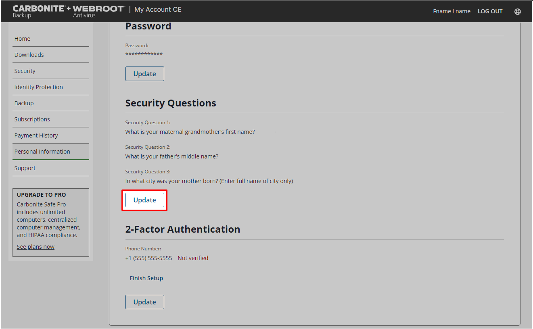Click the Fname Lname account name
This screenshot has width=533, height=329.
coord(451,11)
